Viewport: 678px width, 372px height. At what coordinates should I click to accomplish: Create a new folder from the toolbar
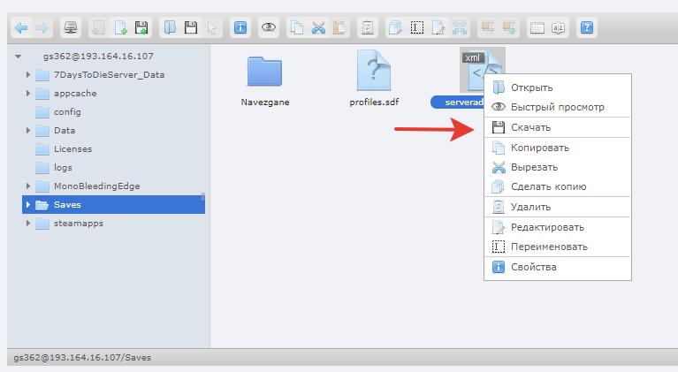(x=99, y=28)
